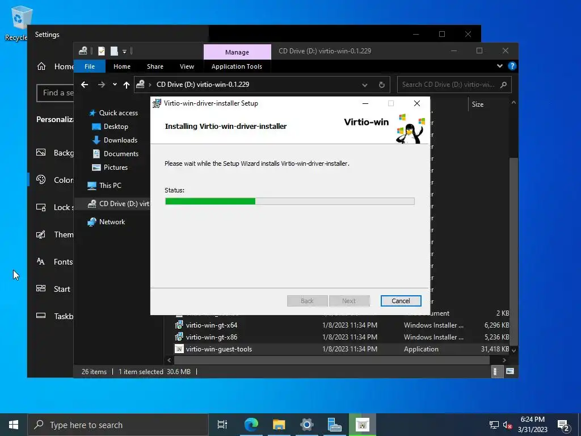Select CD Drive (D:) in navigation pane

click(x=118, y=204)
